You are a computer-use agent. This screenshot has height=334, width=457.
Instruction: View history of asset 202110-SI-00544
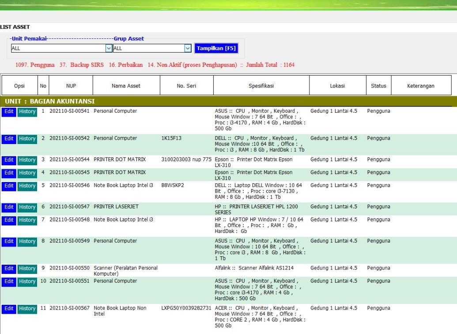point(27,160)
